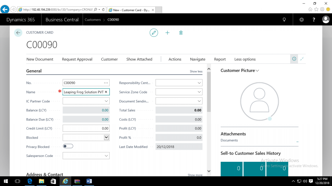
Task: Click the customer picture placeholder
Action: pos(259,101)
